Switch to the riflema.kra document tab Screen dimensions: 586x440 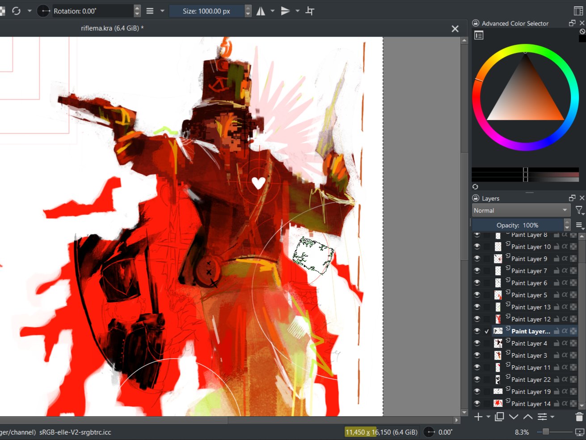click(112, 28)
